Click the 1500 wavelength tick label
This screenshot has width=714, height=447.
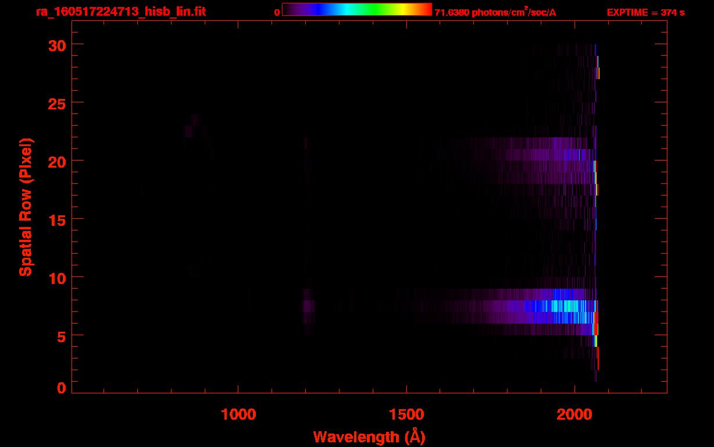coord(406,414)
